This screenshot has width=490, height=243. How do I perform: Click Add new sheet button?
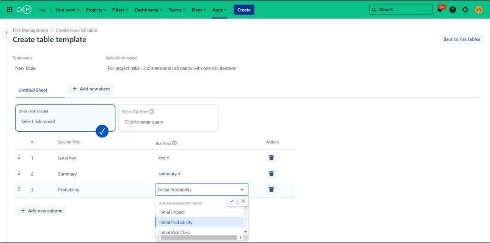(90, 89)
